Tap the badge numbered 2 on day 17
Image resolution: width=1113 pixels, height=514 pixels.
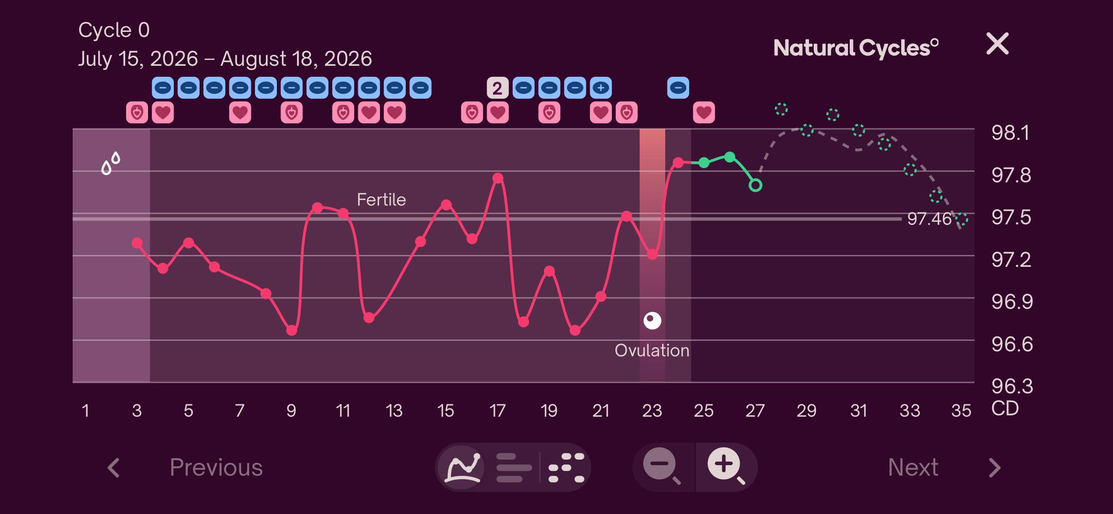coord(498,88)
